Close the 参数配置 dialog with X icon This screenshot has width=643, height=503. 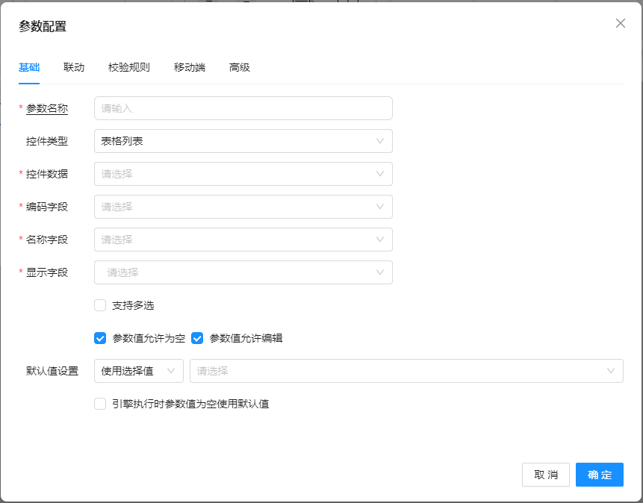pos(620,23)
